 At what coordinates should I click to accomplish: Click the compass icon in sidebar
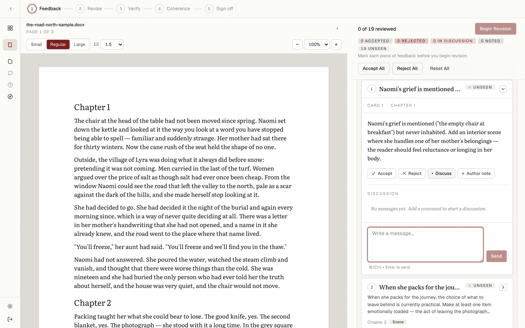[10, 97]
